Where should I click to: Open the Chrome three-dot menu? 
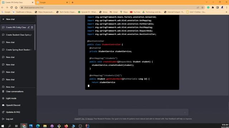(226, 7)
